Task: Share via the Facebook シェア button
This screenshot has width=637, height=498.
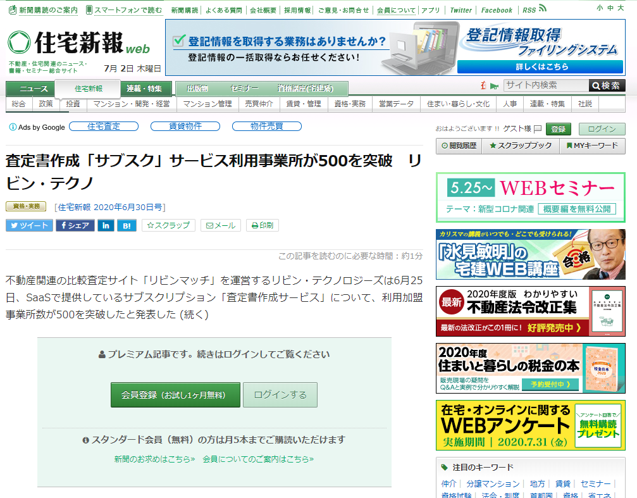Action: click(x=75, y=225)
